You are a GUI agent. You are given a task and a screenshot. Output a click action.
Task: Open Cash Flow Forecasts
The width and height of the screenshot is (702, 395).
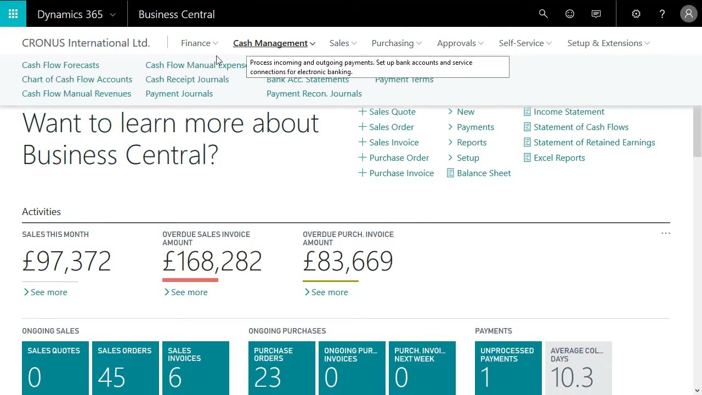point(60,65)
